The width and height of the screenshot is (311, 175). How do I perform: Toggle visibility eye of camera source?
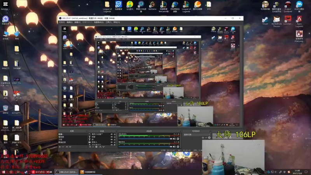(x=112, y=142)
